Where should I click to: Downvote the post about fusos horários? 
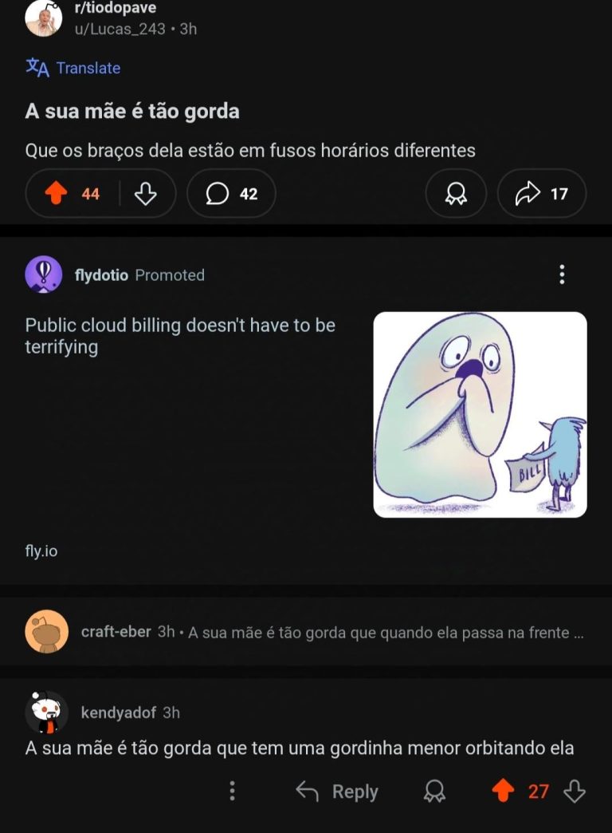145,194
